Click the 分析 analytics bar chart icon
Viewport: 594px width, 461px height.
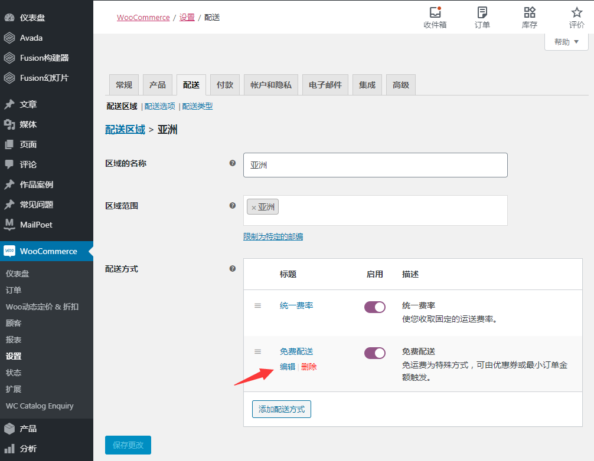click(x=9, y=449)
